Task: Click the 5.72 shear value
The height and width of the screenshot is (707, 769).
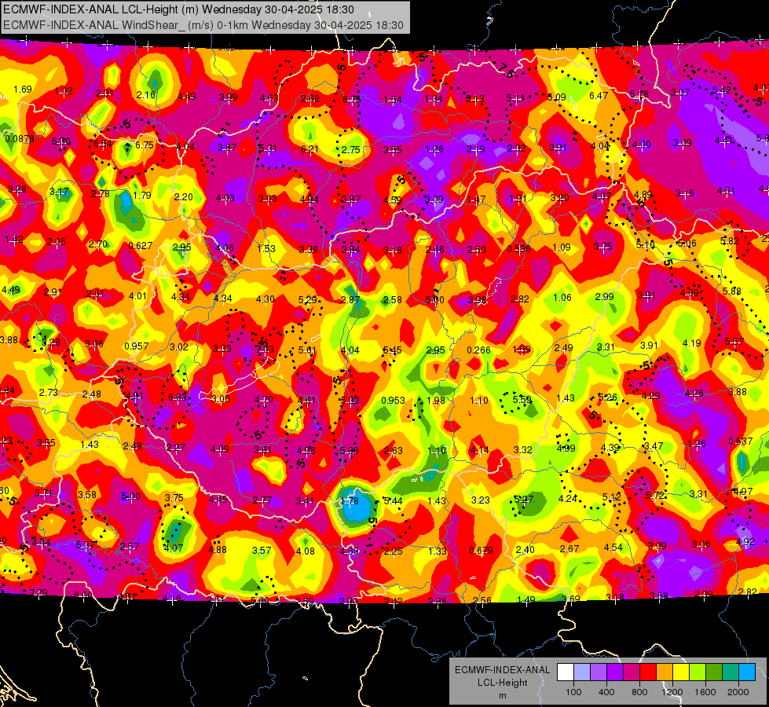Action: click(x=655, y=496)
